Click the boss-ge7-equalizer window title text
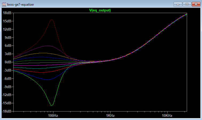 pyautogui.click(x=21, y=5)
